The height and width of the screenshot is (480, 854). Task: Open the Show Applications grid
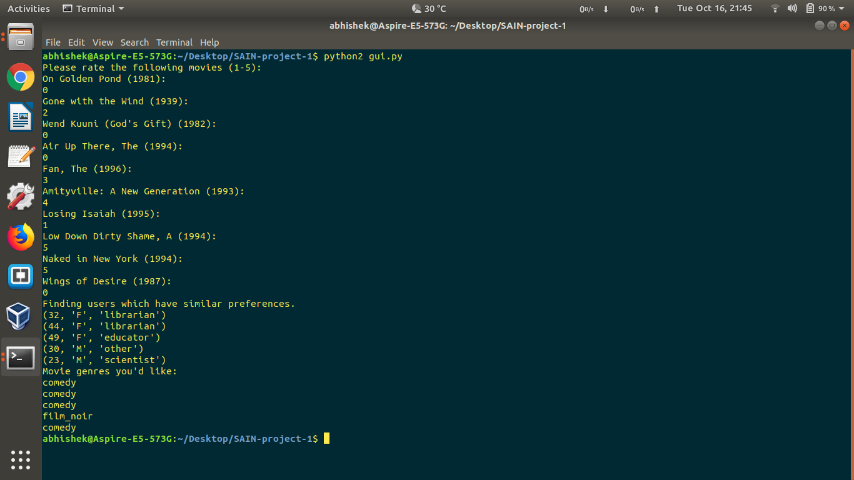pyautogui.click(x=21, y=460)
